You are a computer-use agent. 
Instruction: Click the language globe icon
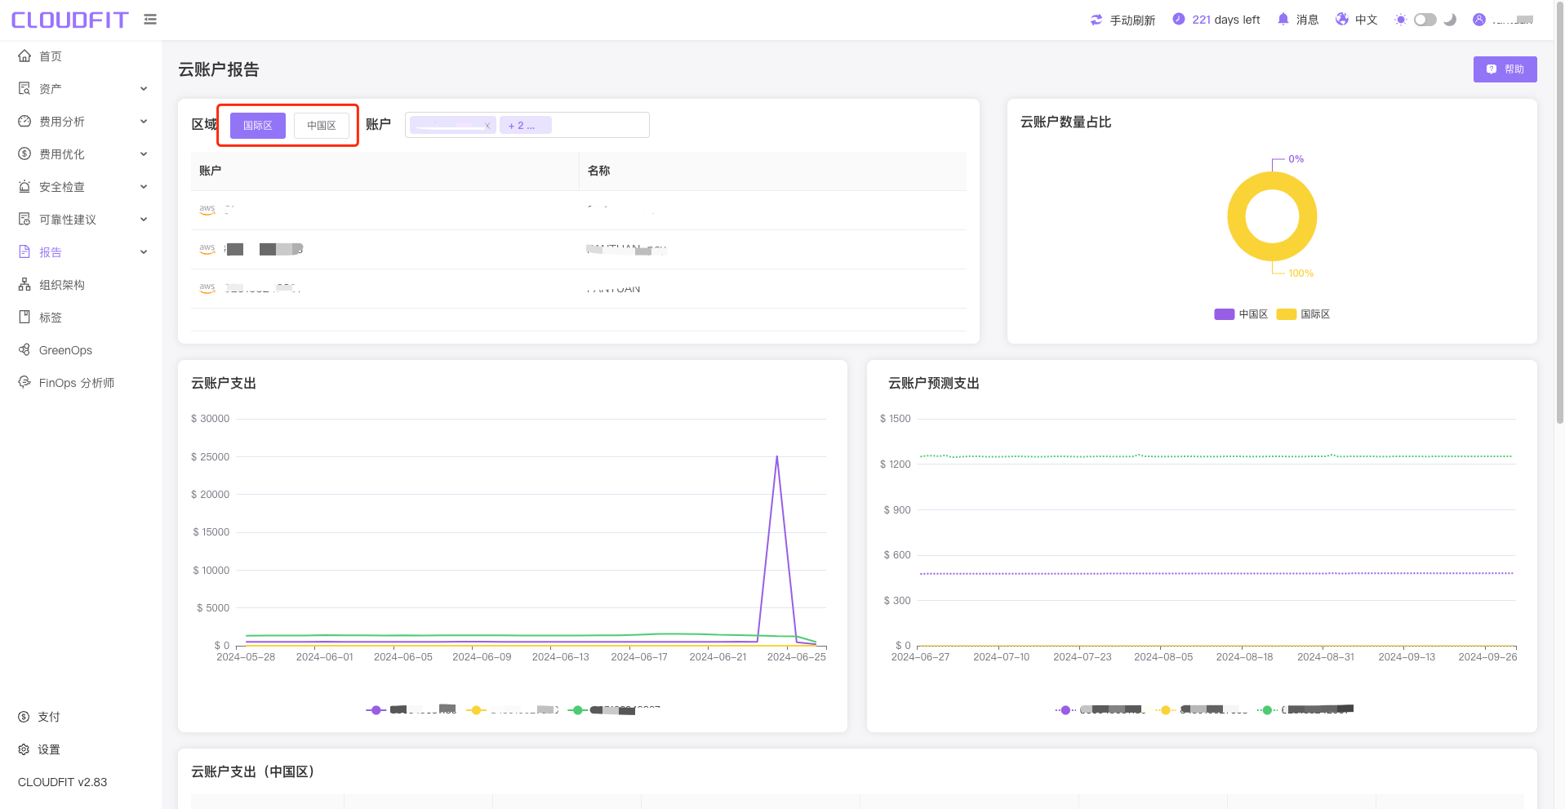click(x=1342, y=19)
